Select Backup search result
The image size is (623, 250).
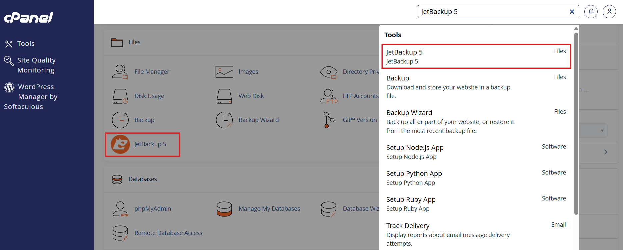coord(476,87)
